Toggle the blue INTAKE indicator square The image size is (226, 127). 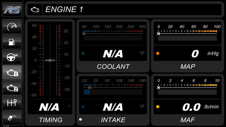[83, 107]
